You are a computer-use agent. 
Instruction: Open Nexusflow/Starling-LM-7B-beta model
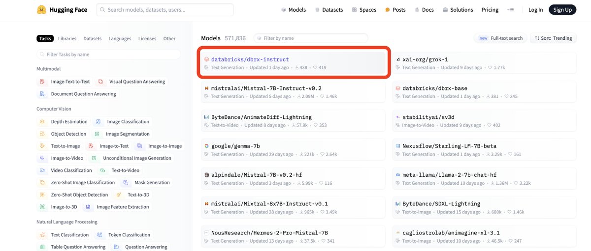pyautogui.click(x=484, y=150)
